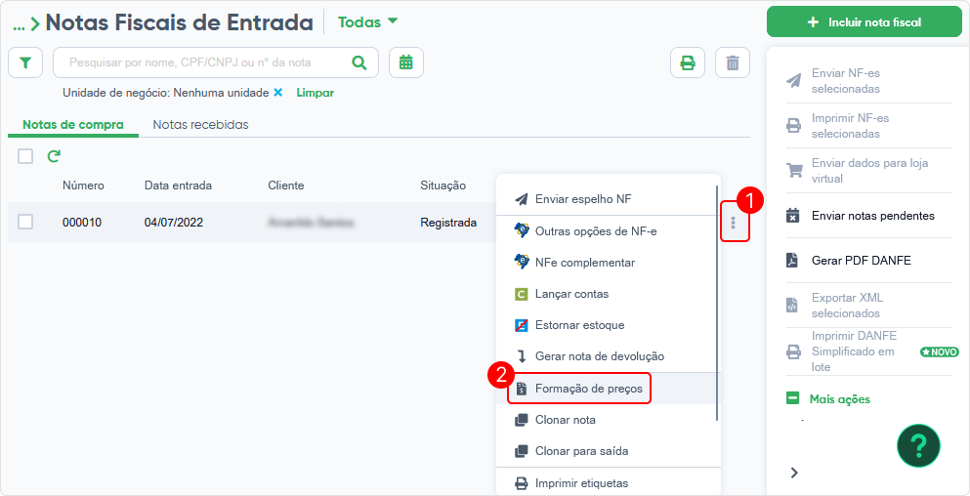The image size is (970, 496).
Task: Click the paper plane icon of Enviar espelho NF
Action: tap(522, 199)
